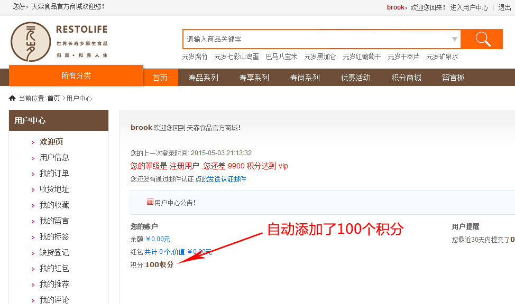Click the ¥0.00元 balance link
515x304 pixels.
159,238
